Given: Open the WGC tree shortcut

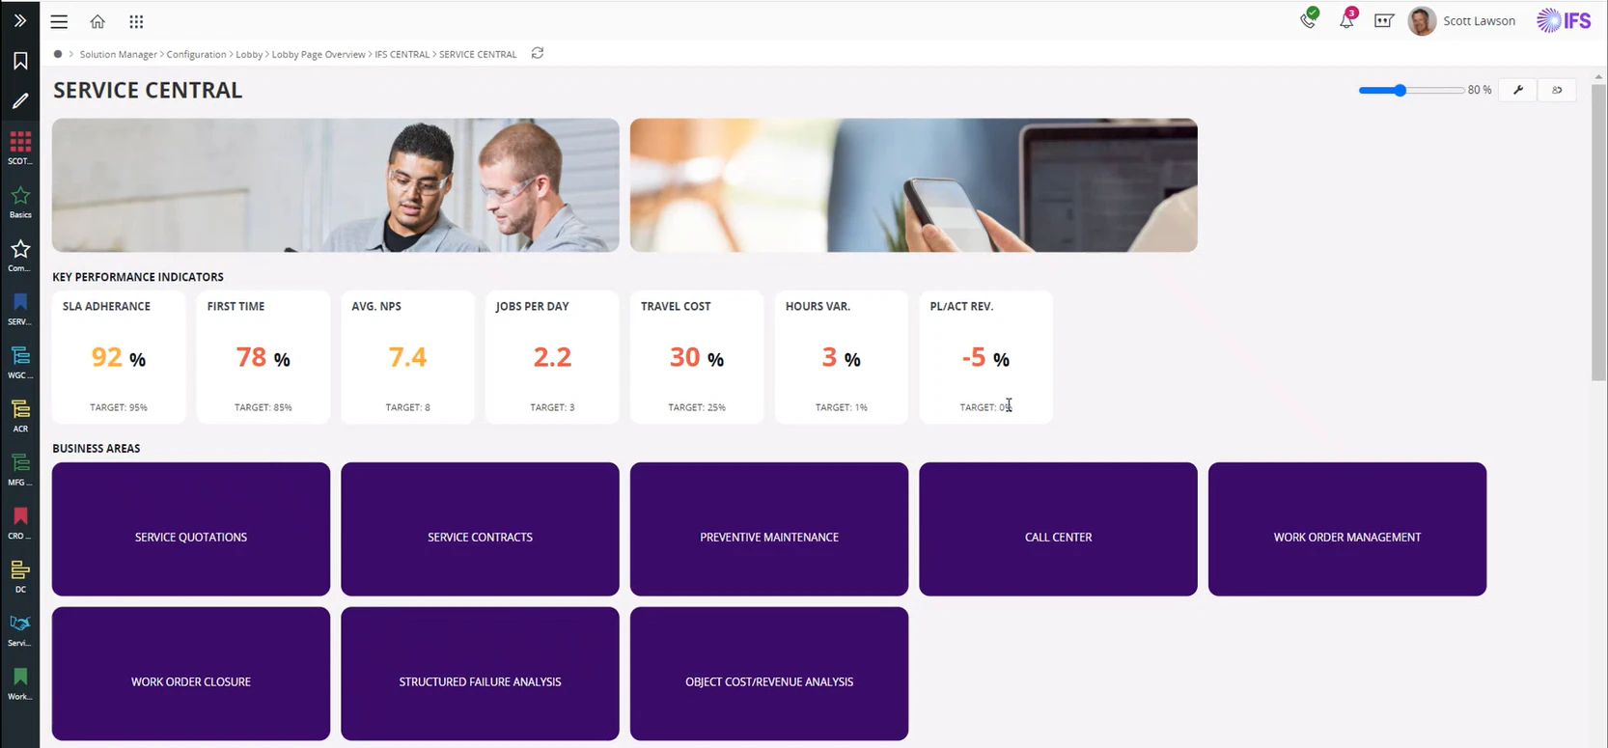Looking at the screenshot, I should tap(20, 362).
